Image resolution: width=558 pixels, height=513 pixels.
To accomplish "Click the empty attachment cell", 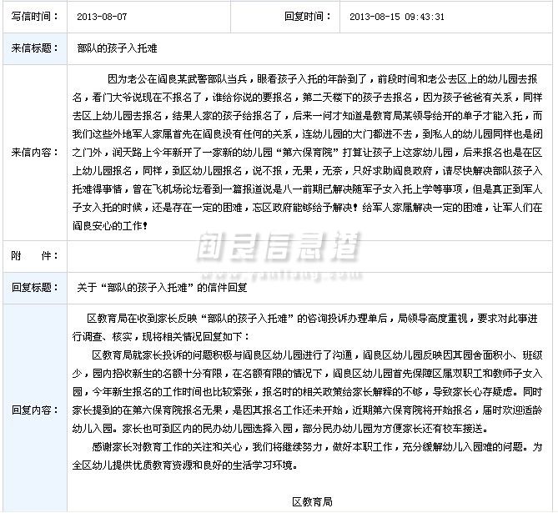I will click(x=309, y=254).
